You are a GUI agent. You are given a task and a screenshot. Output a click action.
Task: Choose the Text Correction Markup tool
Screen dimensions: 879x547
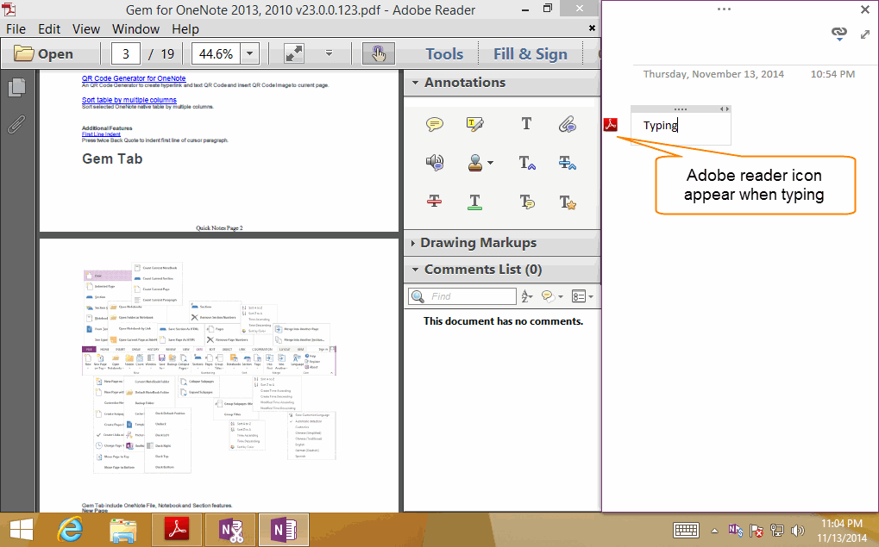[568, 202]
